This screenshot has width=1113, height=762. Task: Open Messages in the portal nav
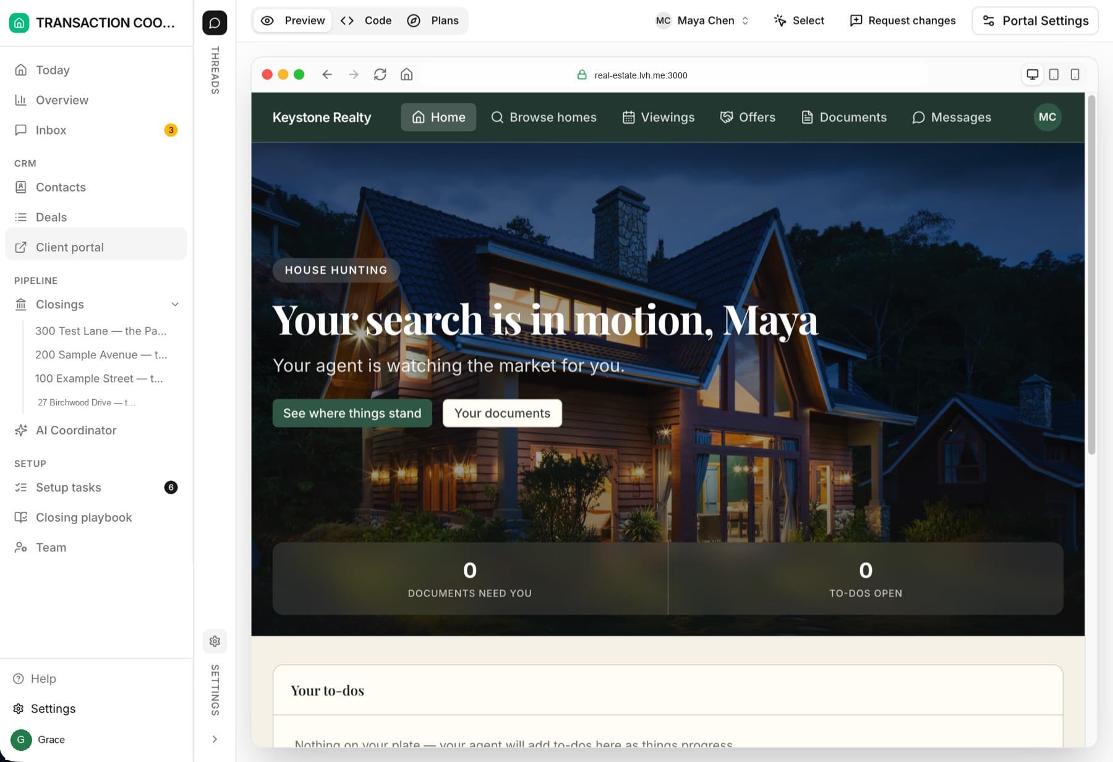point(952,117)
